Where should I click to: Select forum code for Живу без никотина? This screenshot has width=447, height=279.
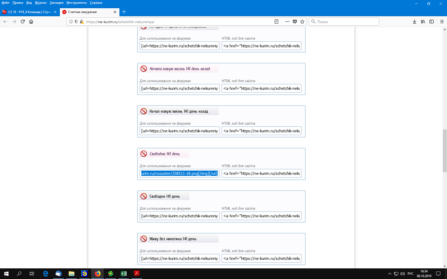click(180, 258)
